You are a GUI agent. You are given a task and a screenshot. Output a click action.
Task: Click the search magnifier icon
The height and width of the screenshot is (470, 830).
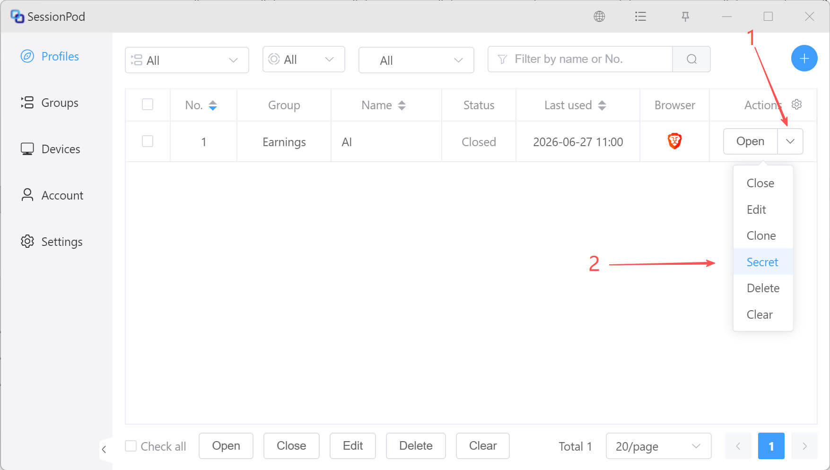(691, 59)
